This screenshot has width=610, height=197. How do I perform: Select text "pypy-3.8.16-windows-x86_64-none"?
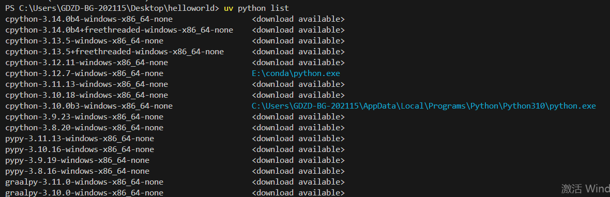coord(78,171)
